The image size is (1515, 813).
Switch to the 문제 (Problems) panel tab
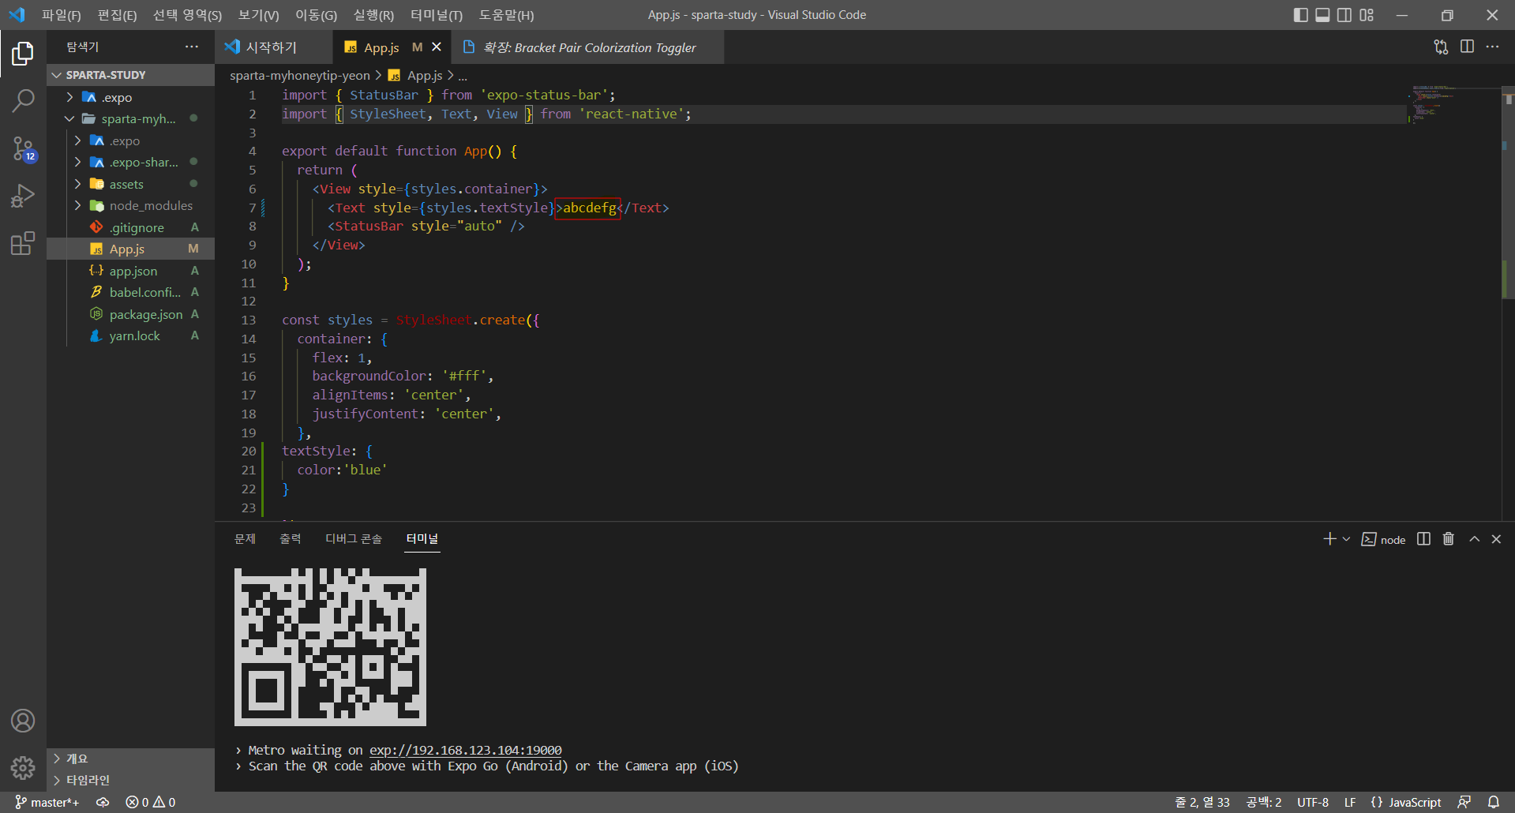(x=245, y=538)
